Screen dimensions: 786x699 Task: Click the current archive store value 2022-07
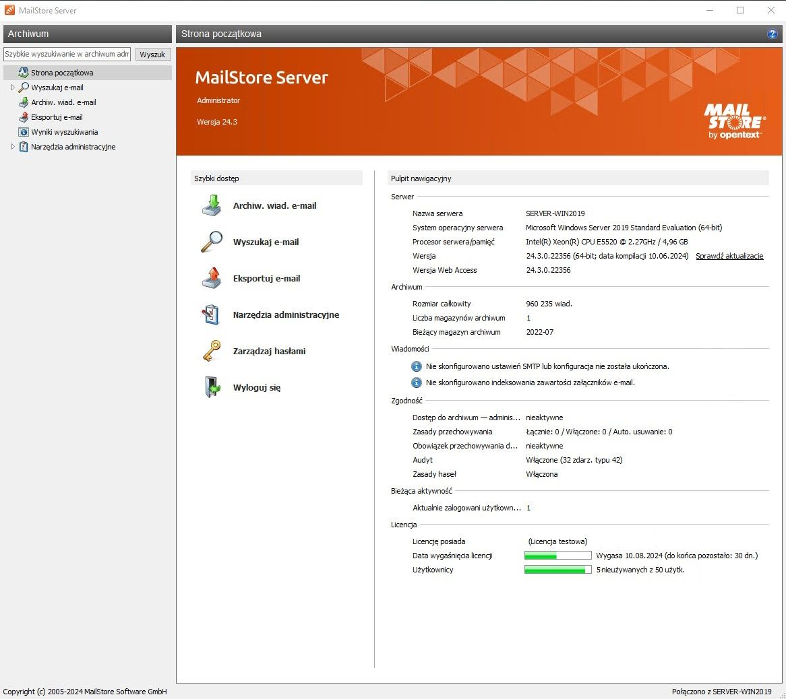click(x=539, y=332)
